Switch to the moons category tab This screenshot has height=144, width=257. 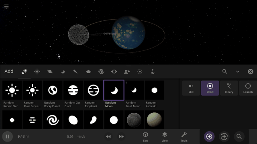pyautogui.click(x=63, y=72)
